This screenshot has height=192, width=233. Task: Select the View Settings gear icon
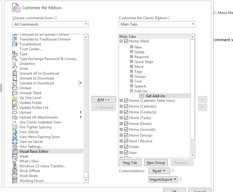click(15, 147)
